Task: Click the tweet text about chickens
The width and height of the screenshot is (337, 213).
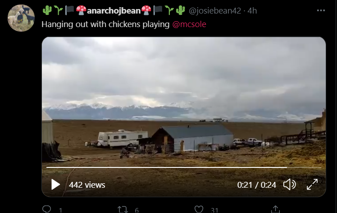Action: 105,24
